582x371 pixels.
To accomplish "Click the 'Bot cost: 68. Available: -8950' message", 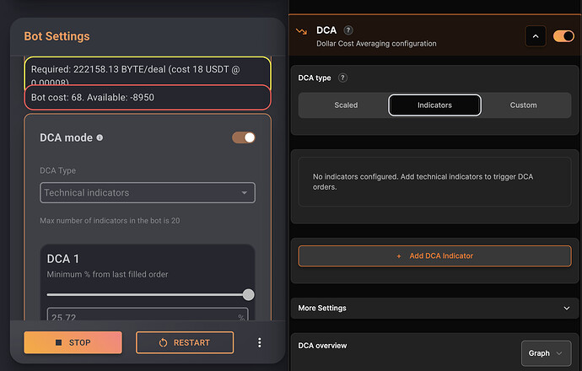I will point(148,98).
